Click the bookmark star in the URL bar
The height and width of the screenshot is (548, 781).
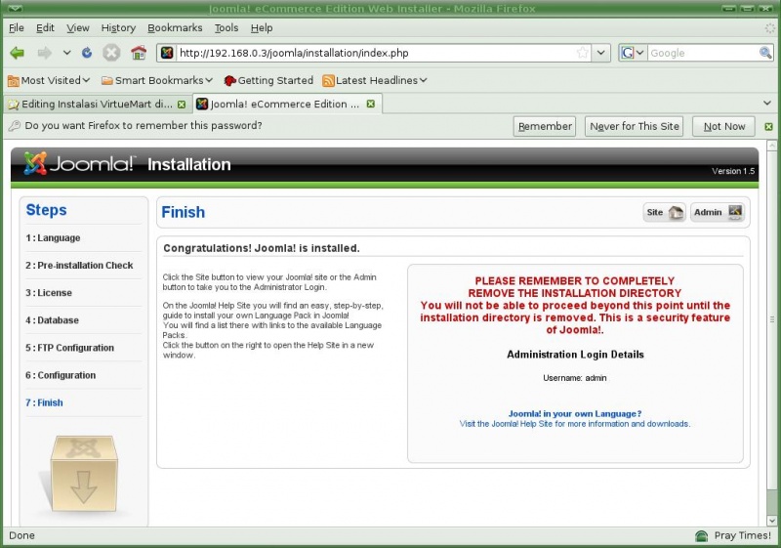click(582, 53)
